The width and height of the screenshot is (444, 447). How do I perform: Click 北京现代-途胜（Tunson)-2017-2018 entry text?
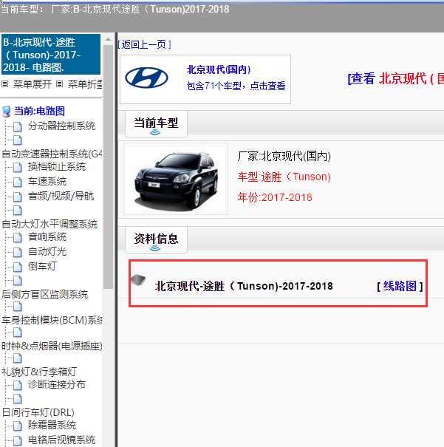click(x=244, y=286)
